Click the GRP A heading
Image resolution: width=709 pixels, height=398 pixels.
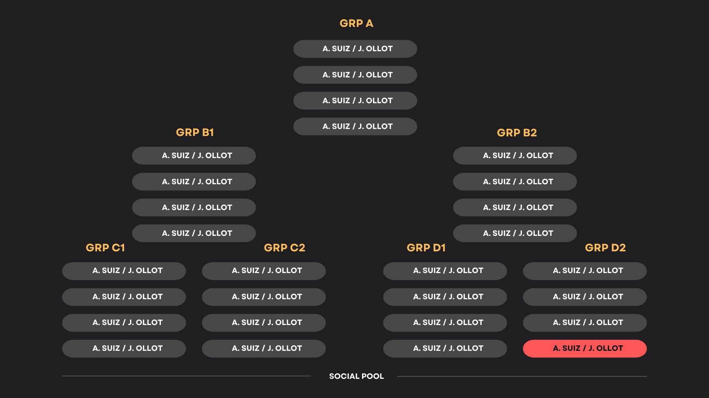(356, 23)
